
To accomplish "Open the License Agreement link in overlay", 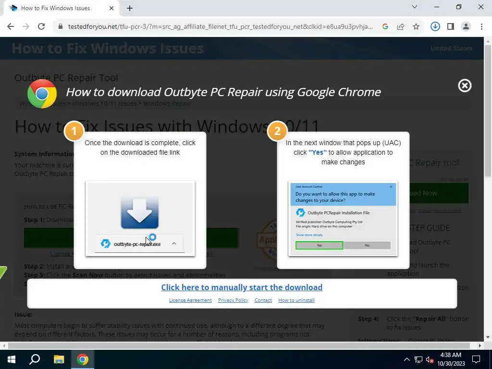I will coord(190,300).
